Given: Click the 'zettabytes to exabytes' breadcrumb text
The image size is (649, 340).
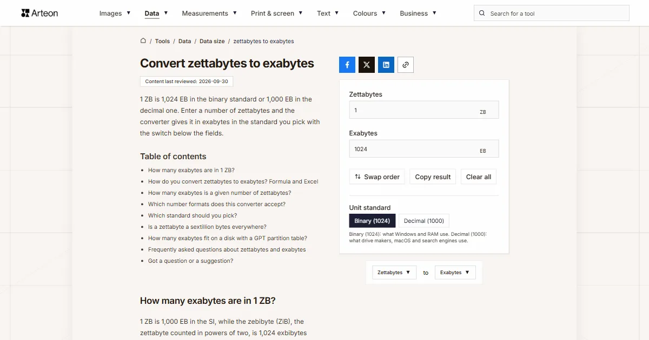Looking at the screenshot, I should [263, 41].
